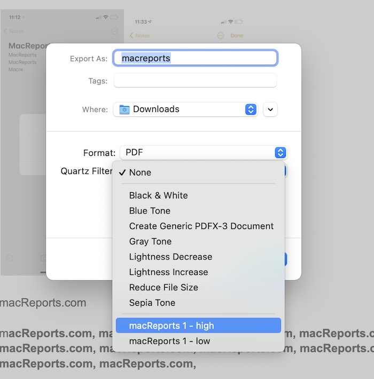Tap the checklist icon in left phone toolbar
Viewport: 374px width, 379px height.
(x=10, y=258)
